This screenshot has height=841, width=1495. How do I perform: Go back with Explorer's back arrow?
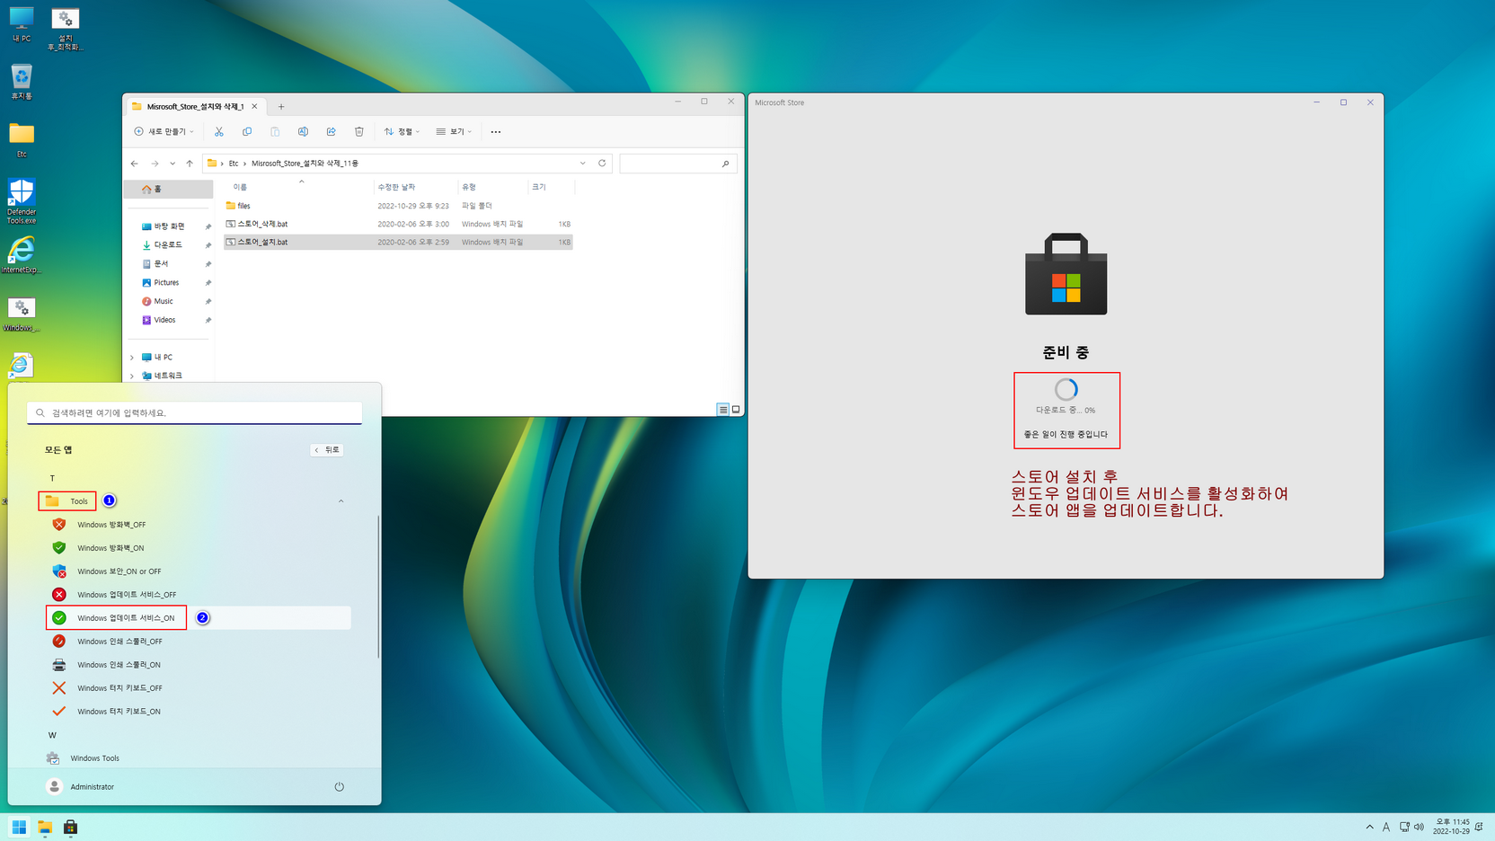135,164
